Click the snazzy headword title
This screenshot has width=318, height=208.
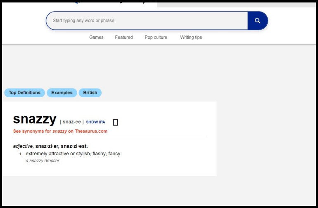click(35, 119)
